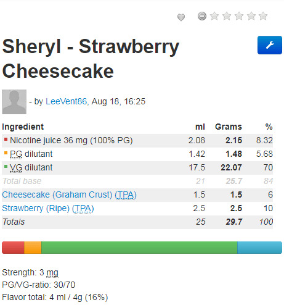Click the green VG dilutant marker
This screenshot has height=305, width=284.
[x=6, y=167]
